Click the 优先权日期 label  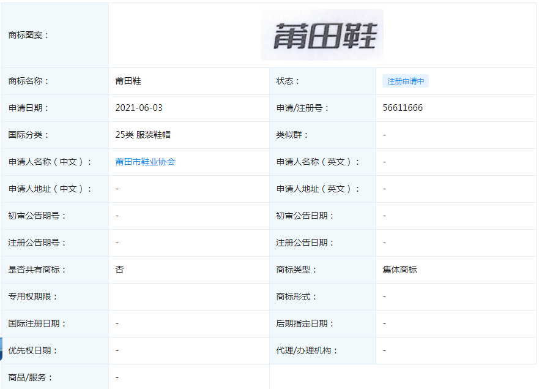(33, 350)
